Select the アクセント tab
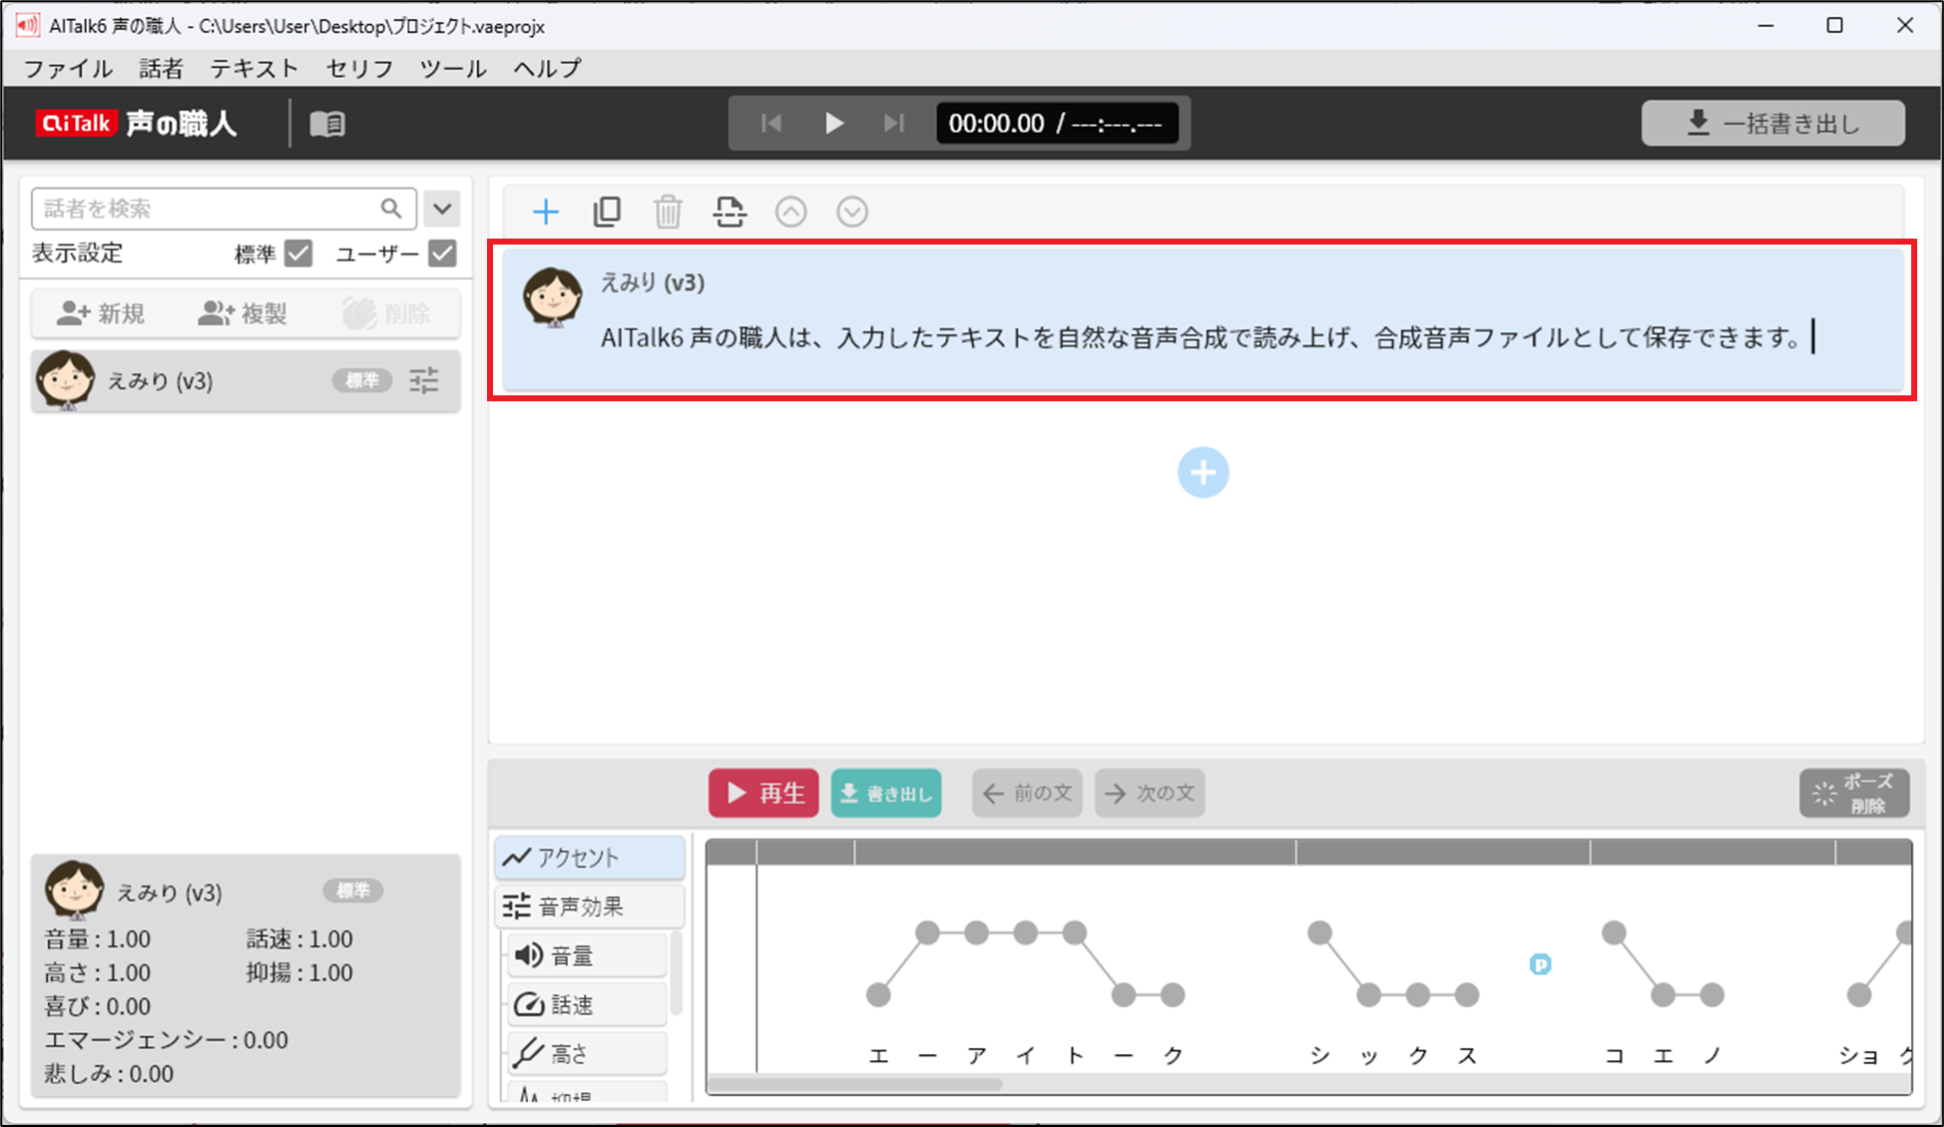This screenshot has height=1127, width=1944. 590,857
